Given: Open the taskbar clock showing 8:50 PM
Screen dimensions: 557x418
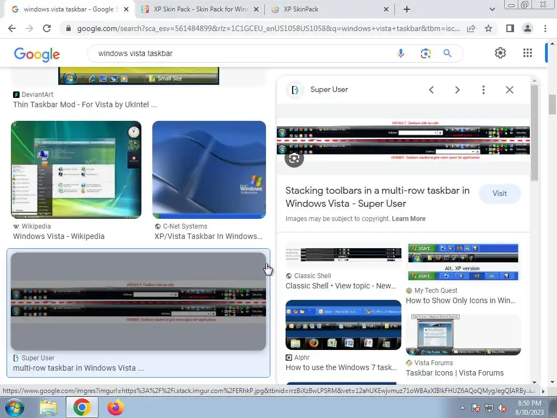Looking at the screenshot, I should pos(529,408).
